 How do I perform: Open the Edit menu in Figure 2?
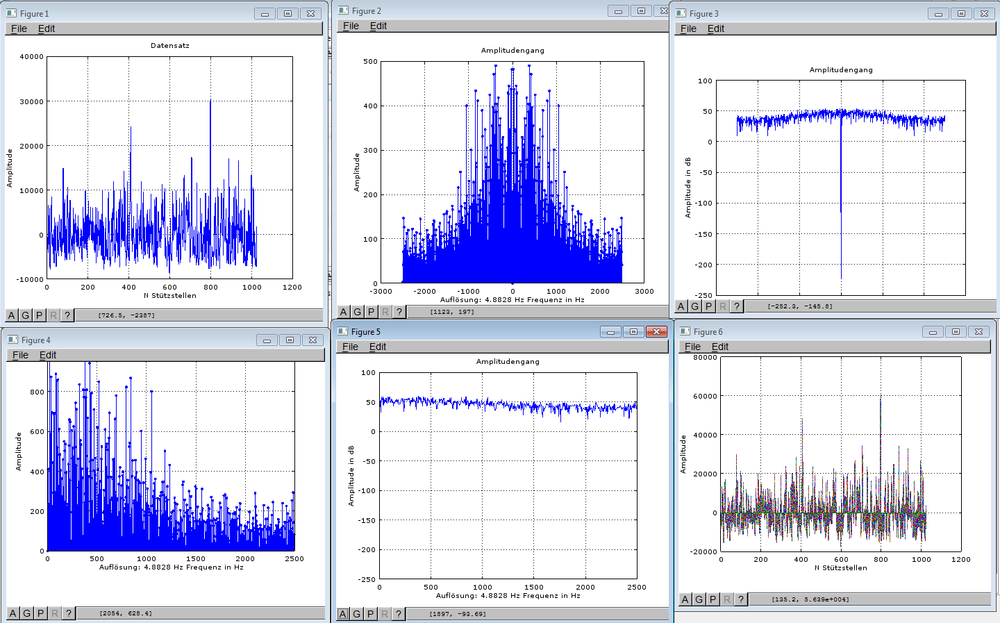point(378,26)
